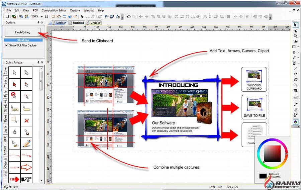
Task: Pick the pointing hand clipart in palette
Action: pos(26,179)
